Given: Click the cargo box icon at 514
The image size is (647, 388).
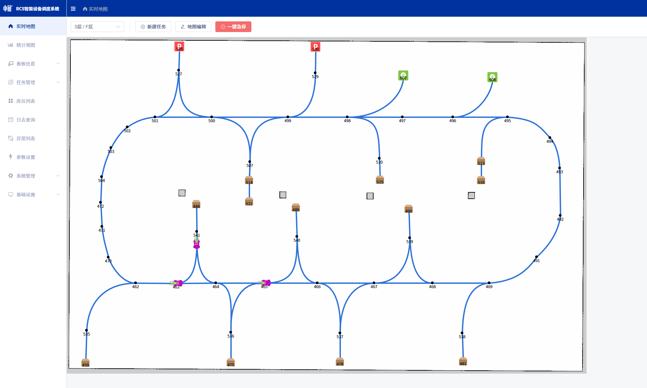Looking at the screenshot, I should (x=249, y=180).
